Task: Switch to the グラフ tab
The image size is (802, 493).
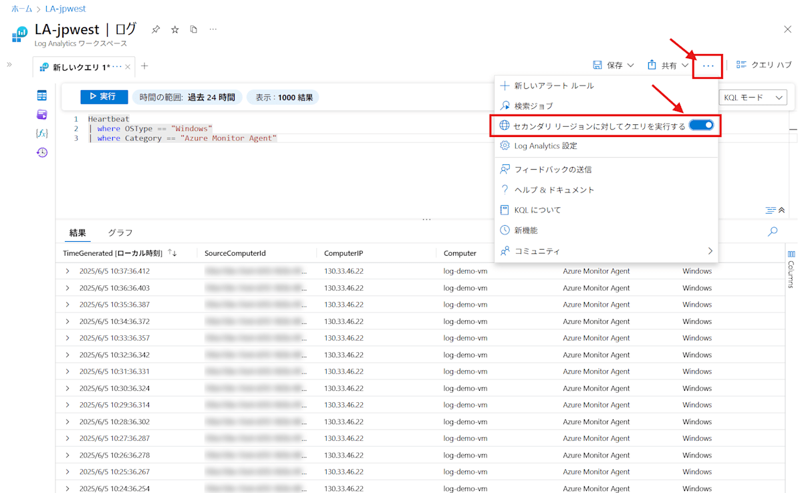Action: pos(120,233)
